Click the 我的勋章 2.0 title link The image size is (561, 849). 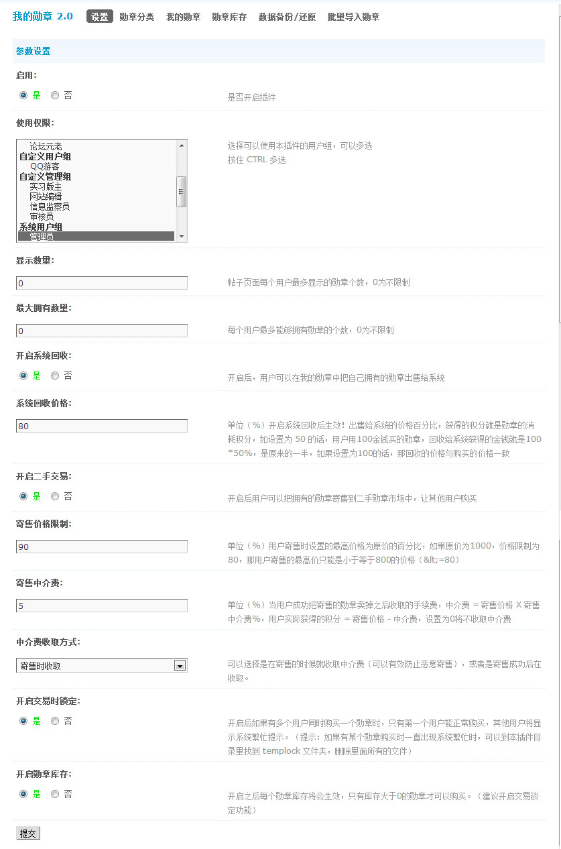[43, 16]
